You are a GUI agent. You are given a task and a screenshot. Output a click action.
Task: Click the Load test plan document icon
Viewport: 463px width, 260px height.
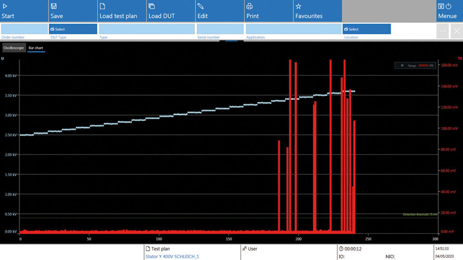103,6
